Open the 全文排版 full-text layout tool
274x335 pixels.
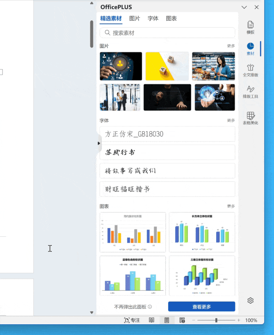tap(250, 70)
